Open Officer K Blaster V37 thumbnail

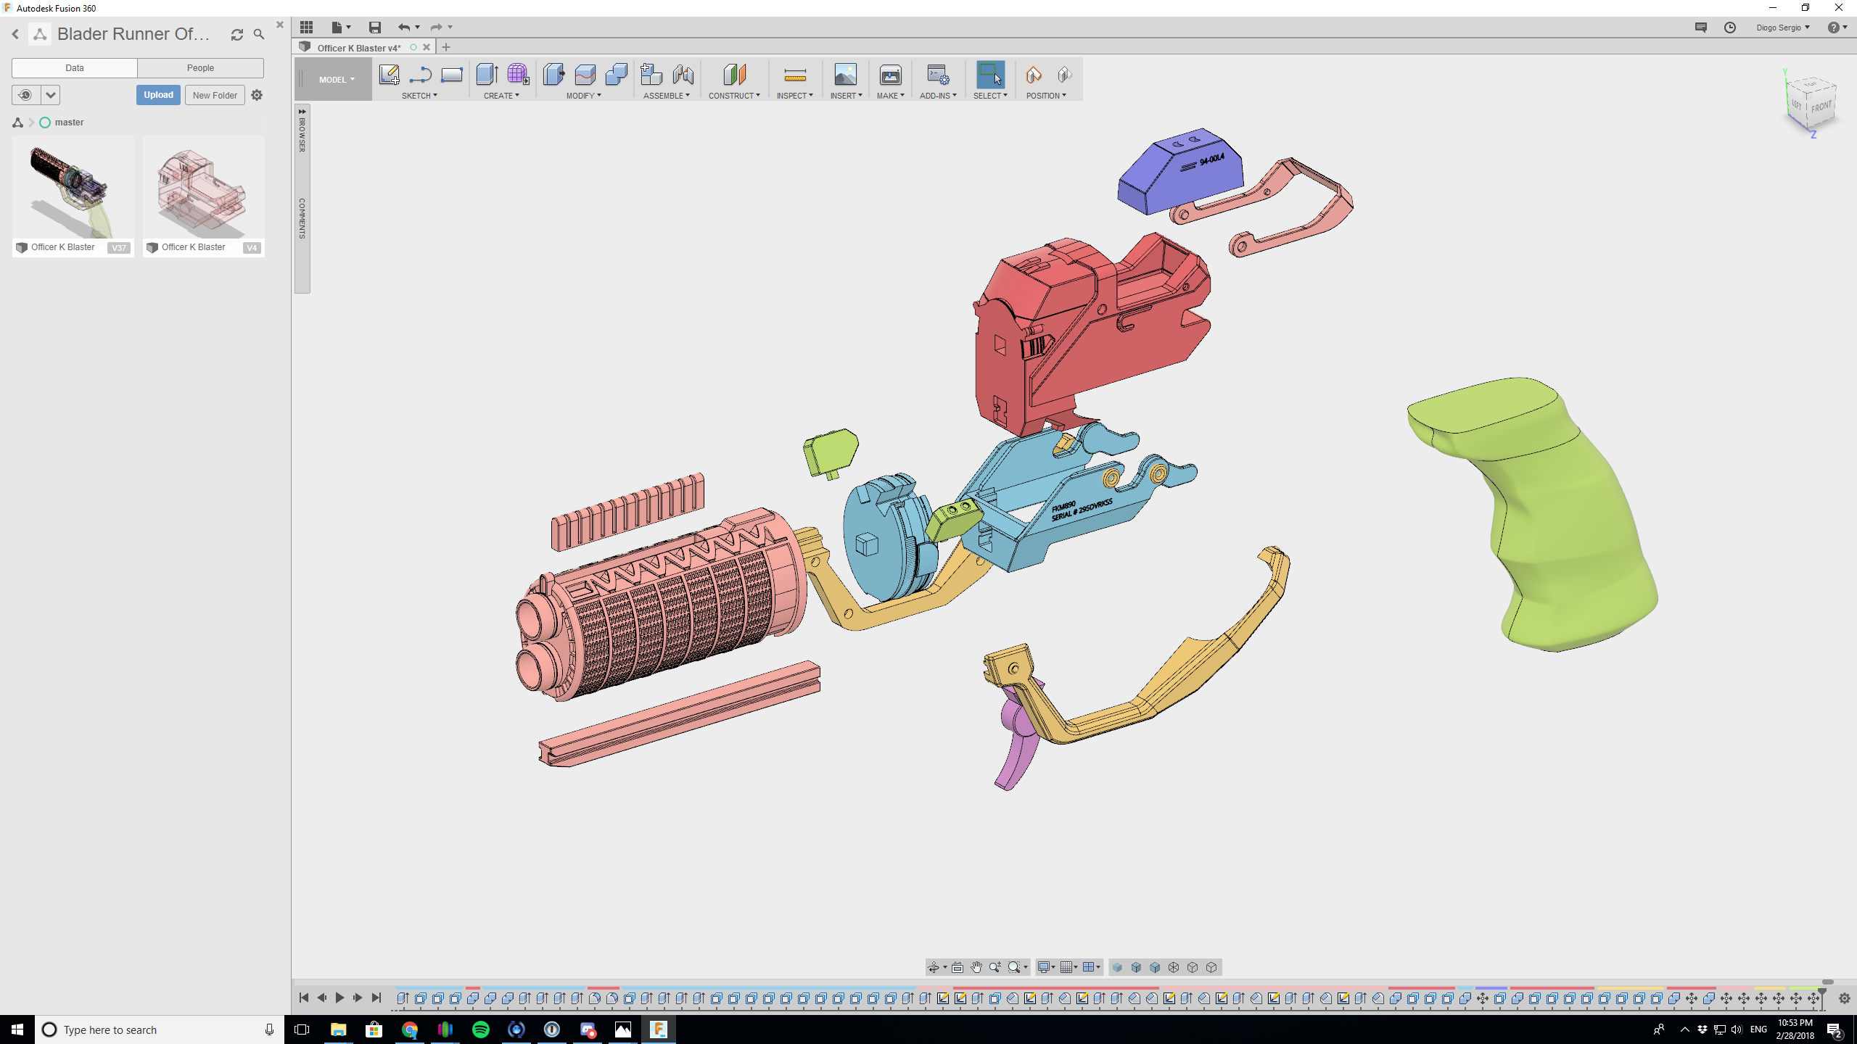coord(73,187)
